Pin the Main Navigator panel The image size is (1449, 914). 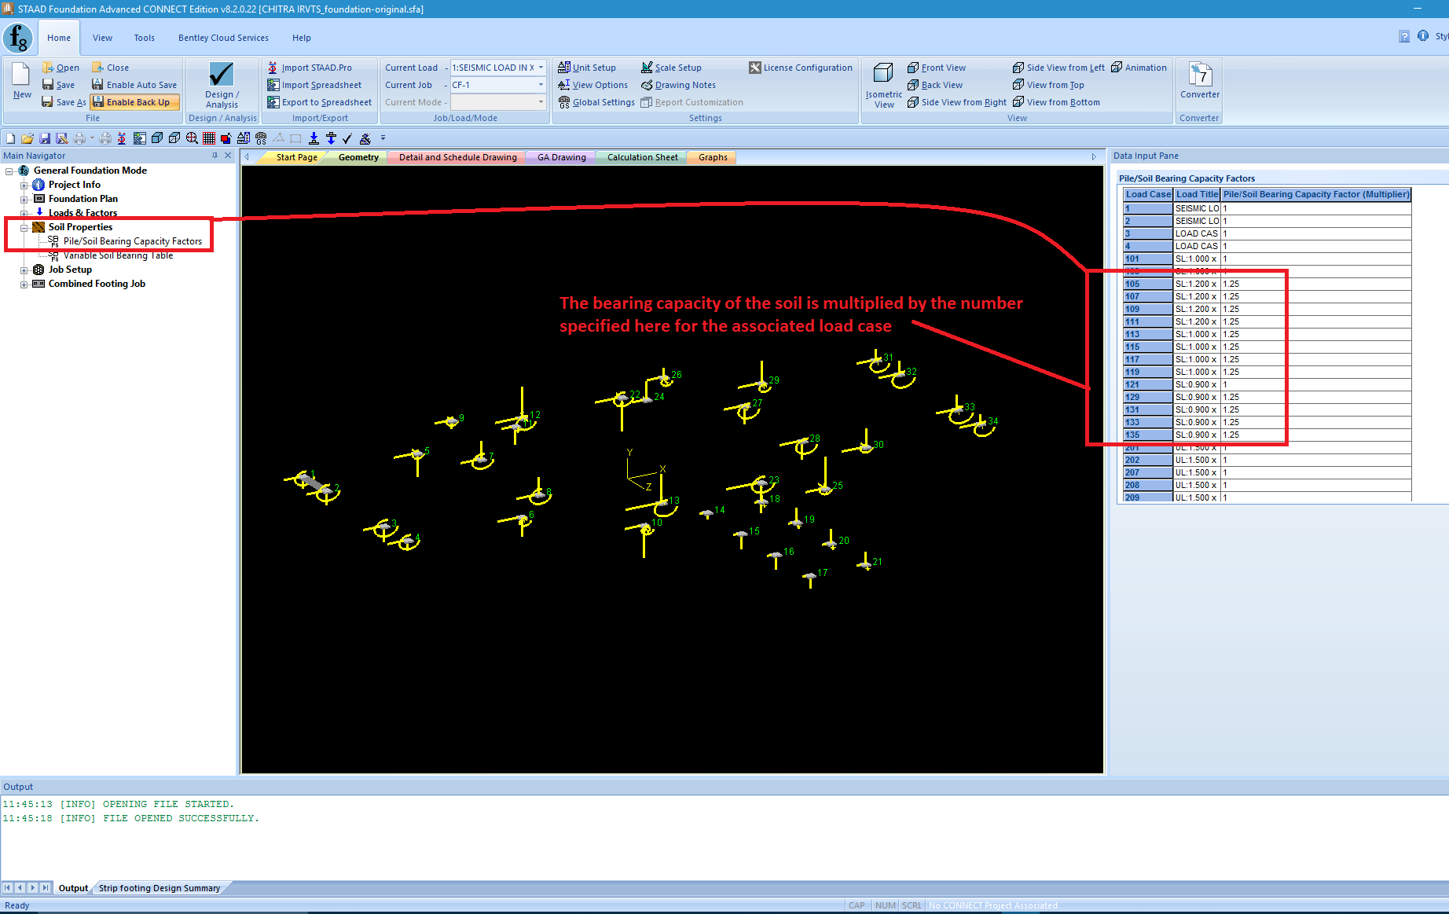(215, 156)
